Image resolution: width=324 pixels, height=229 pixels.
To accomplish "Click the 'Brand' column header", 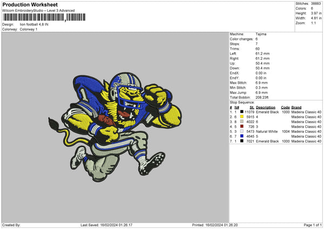I will [296, 107].
